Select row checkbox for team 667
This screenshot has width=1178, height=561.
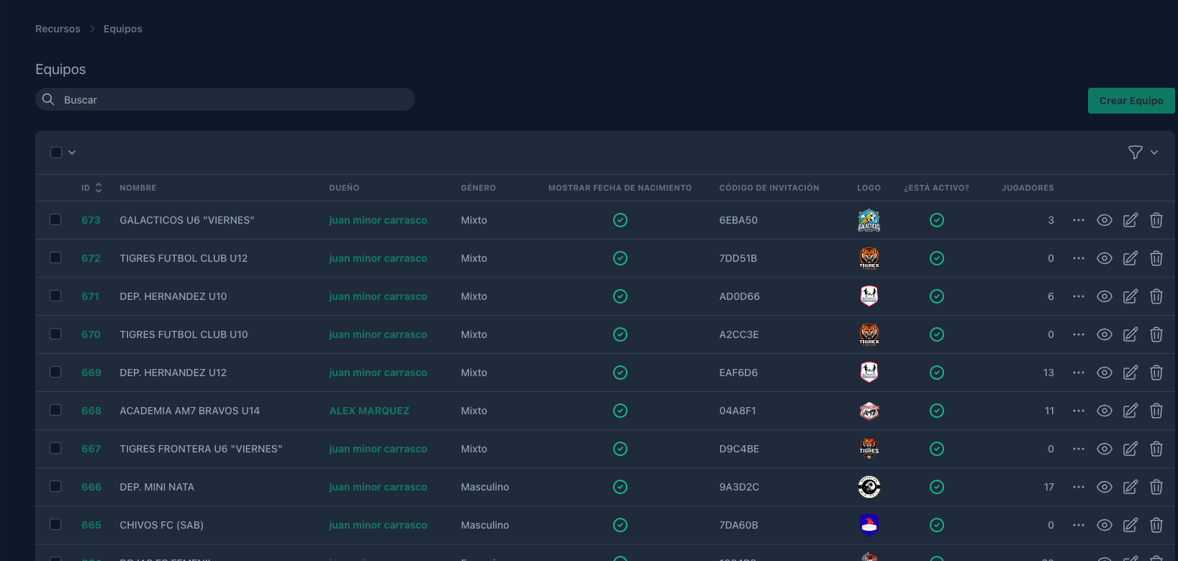point(55,448)
